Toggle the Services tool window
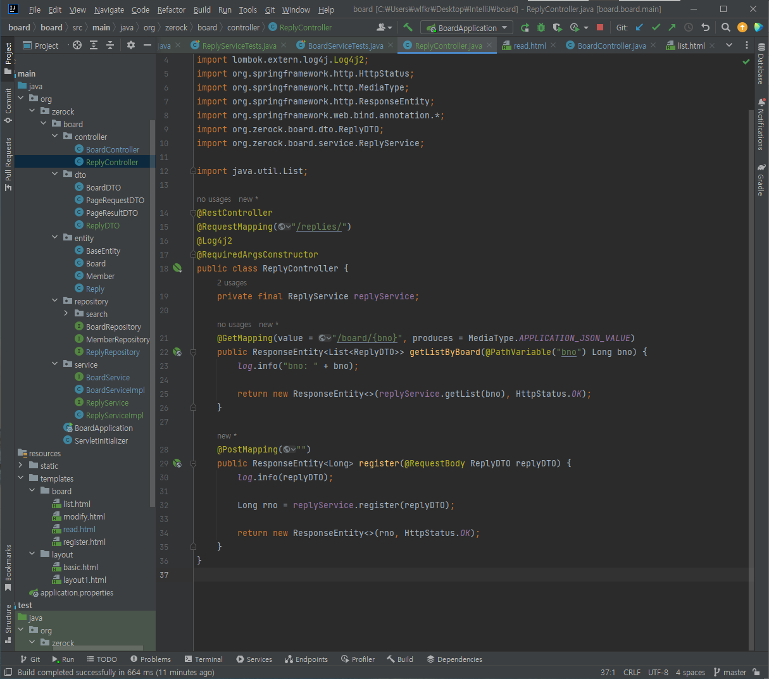The width and height of the screenshot is (769, 679). 254,659
